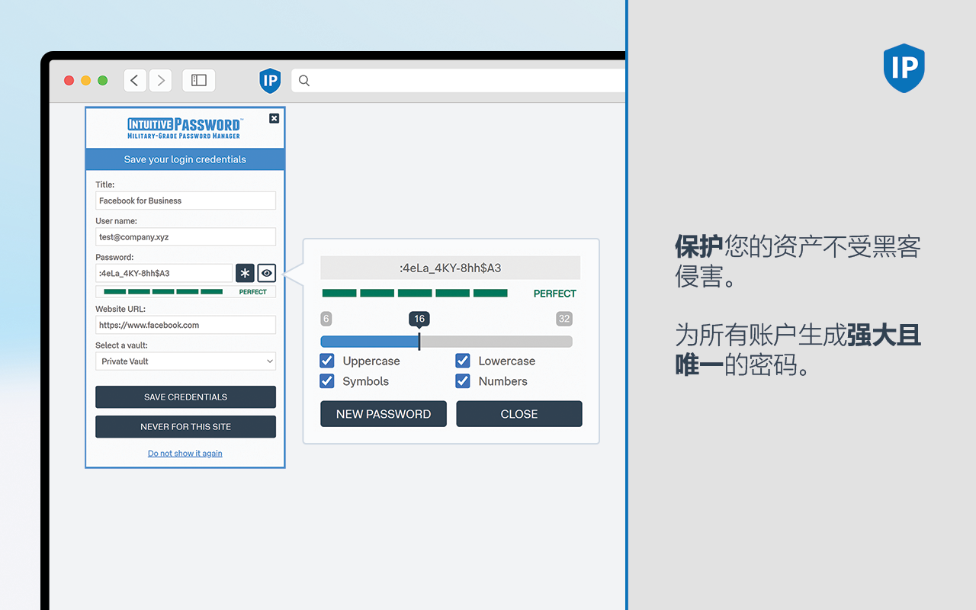Click the NEW PASSWORD button
Screen dimensions: 976x610
click(383, 413)
